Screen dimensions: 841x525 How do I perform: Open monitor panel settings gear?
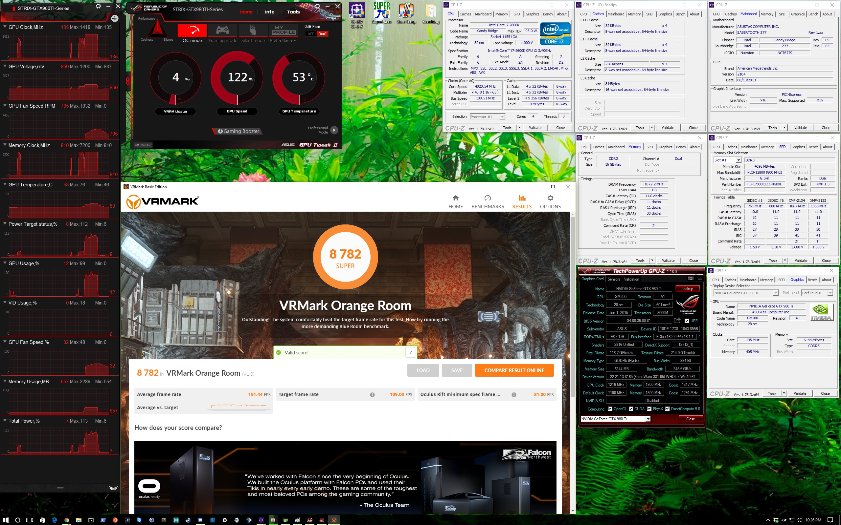click(x=98, y=6)
